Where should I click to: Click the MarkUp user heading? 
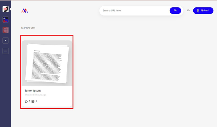(x=28, y=28)
